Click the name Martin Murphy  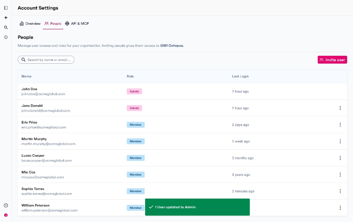pos(34,139)
